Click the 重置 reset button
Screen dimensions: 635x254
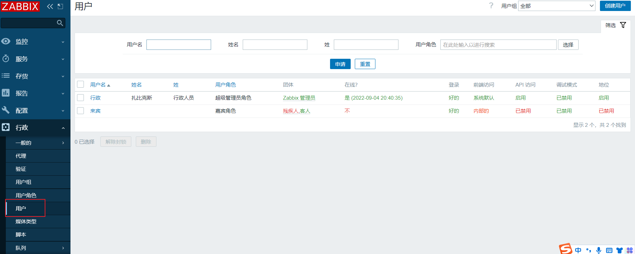365,64
